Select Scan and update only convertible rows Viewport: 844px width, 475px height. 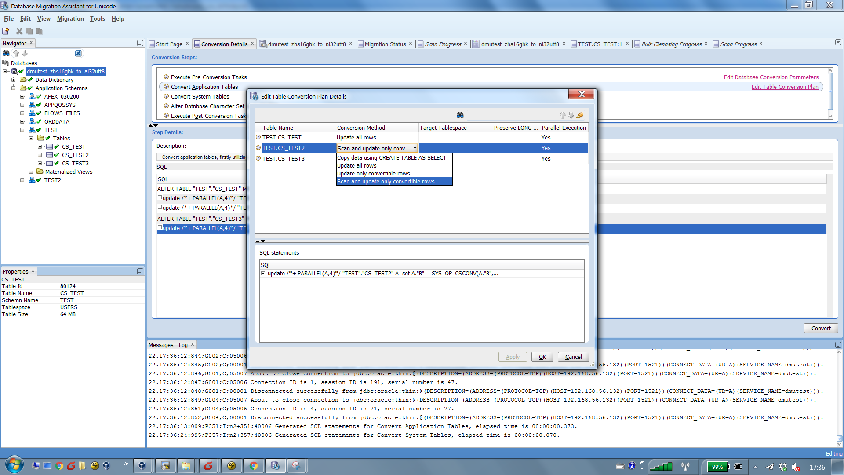coord(394,181)
